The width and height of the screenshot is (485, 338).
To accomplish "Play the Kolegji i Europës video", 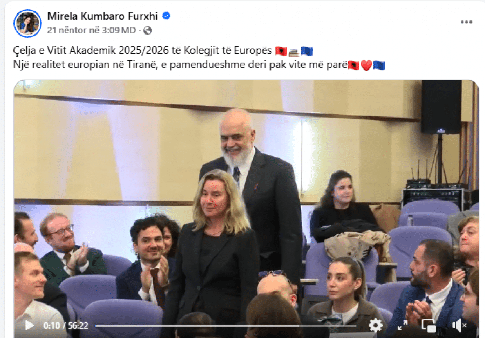I will (30, 325).
